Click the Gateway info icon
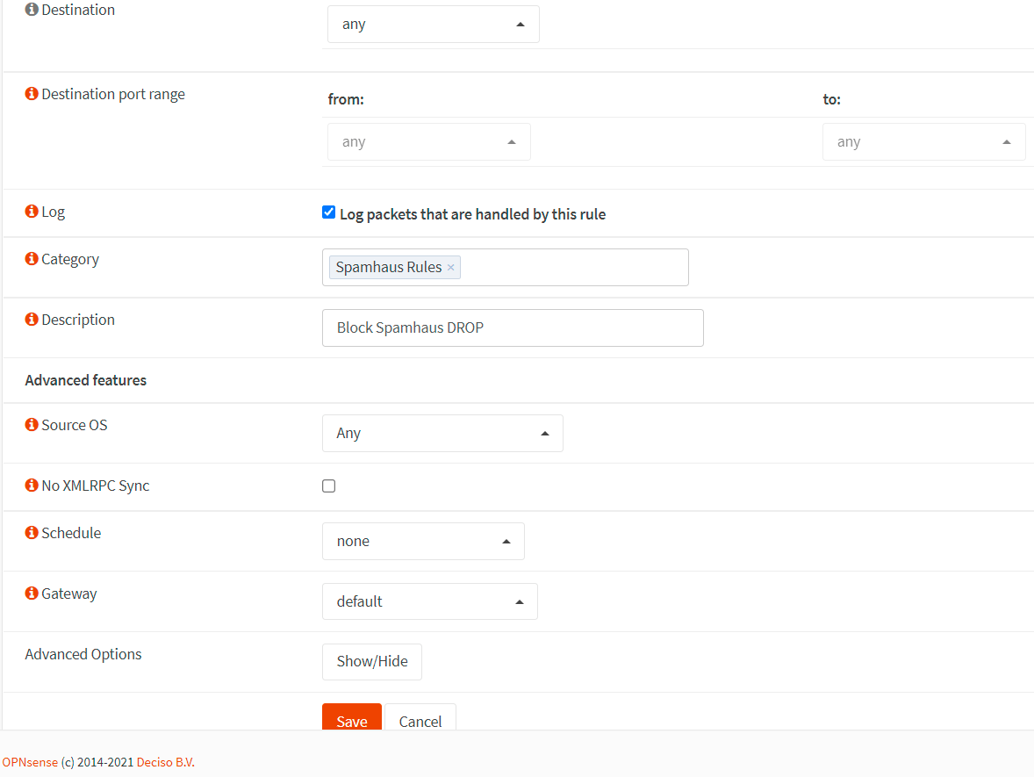The height and width of the screenshot is (777, 1034). [32, 594]
